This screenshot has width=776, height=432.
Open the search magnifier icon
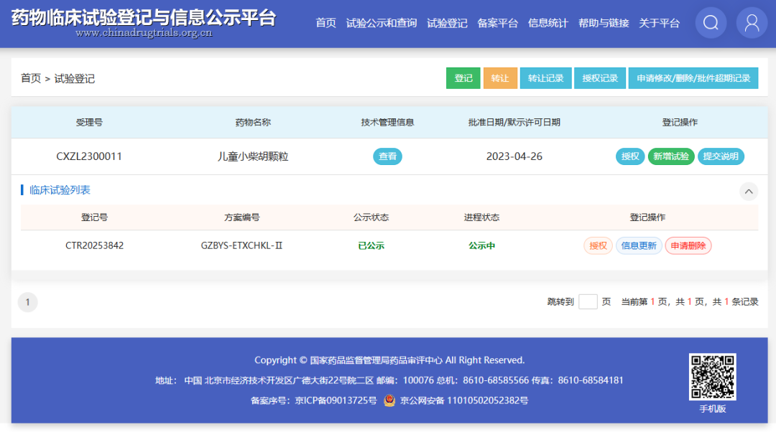pos(711,22)
